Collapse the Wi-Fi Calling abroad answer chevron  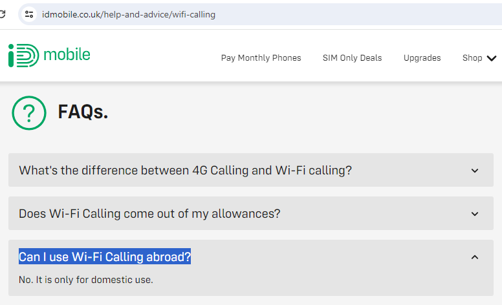click(475, 257)
